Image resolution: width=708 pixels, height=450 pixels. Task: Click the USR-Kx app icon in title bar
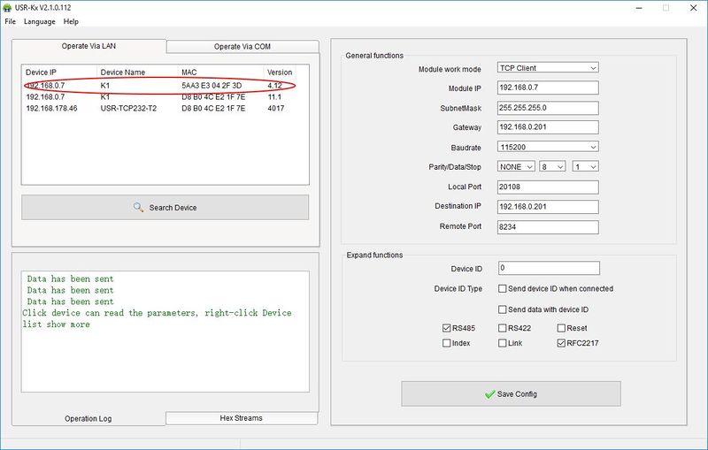7,8
